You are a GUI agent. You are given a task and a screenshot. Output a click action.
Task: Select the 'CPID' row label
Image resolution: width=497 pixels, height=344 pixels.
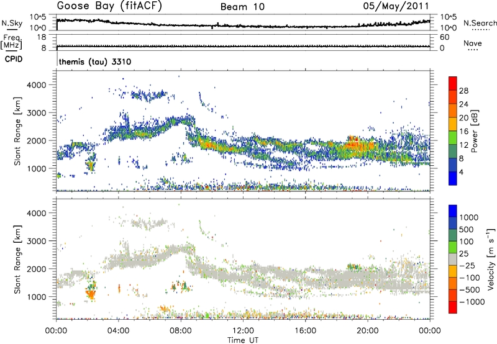(x=14, y=59)
